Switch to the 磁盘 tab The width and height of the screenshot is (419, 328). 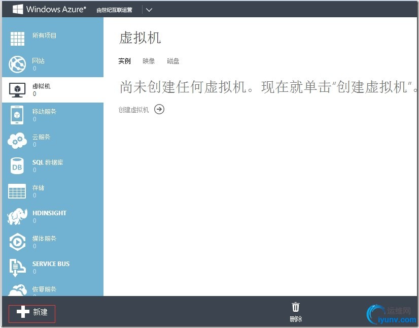click(x=173, y=61)
